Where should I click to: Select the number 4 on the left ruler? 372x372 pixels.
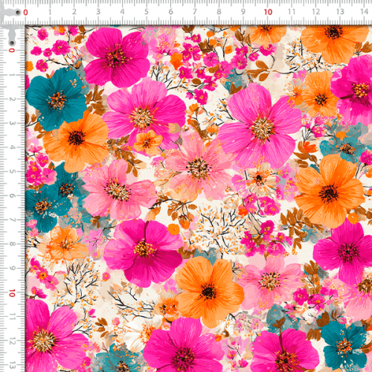pyautogui.click(x=12, y=147)
